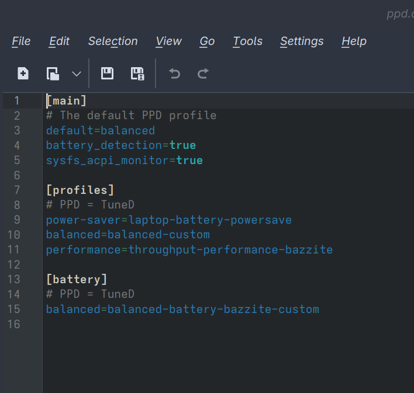
Task: Click line number 14 in the gutter
Action: [x=13, y=294]
